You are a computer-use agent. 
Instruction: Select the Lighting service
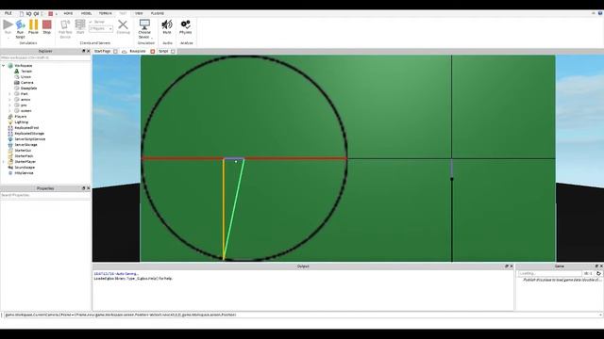[x=21, y=122]
